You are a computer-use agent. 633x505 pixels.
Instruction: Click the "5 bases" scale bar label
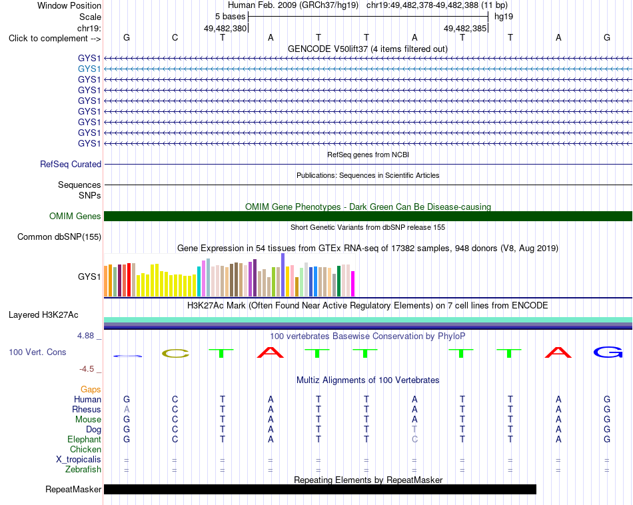point(230,17)
